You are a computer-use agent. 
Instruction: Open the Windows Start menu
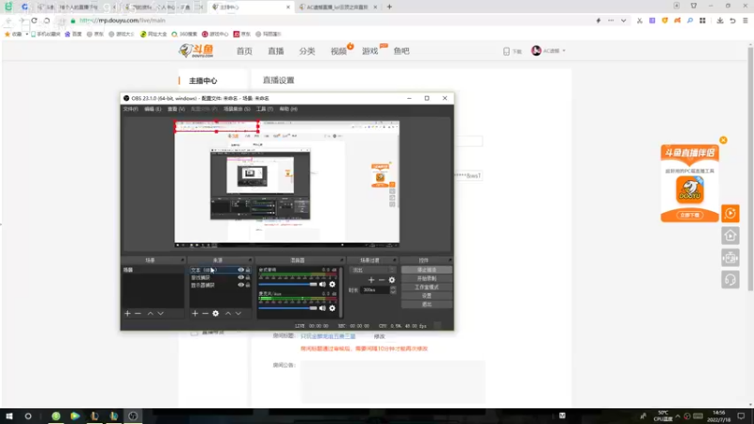point(9,416)
